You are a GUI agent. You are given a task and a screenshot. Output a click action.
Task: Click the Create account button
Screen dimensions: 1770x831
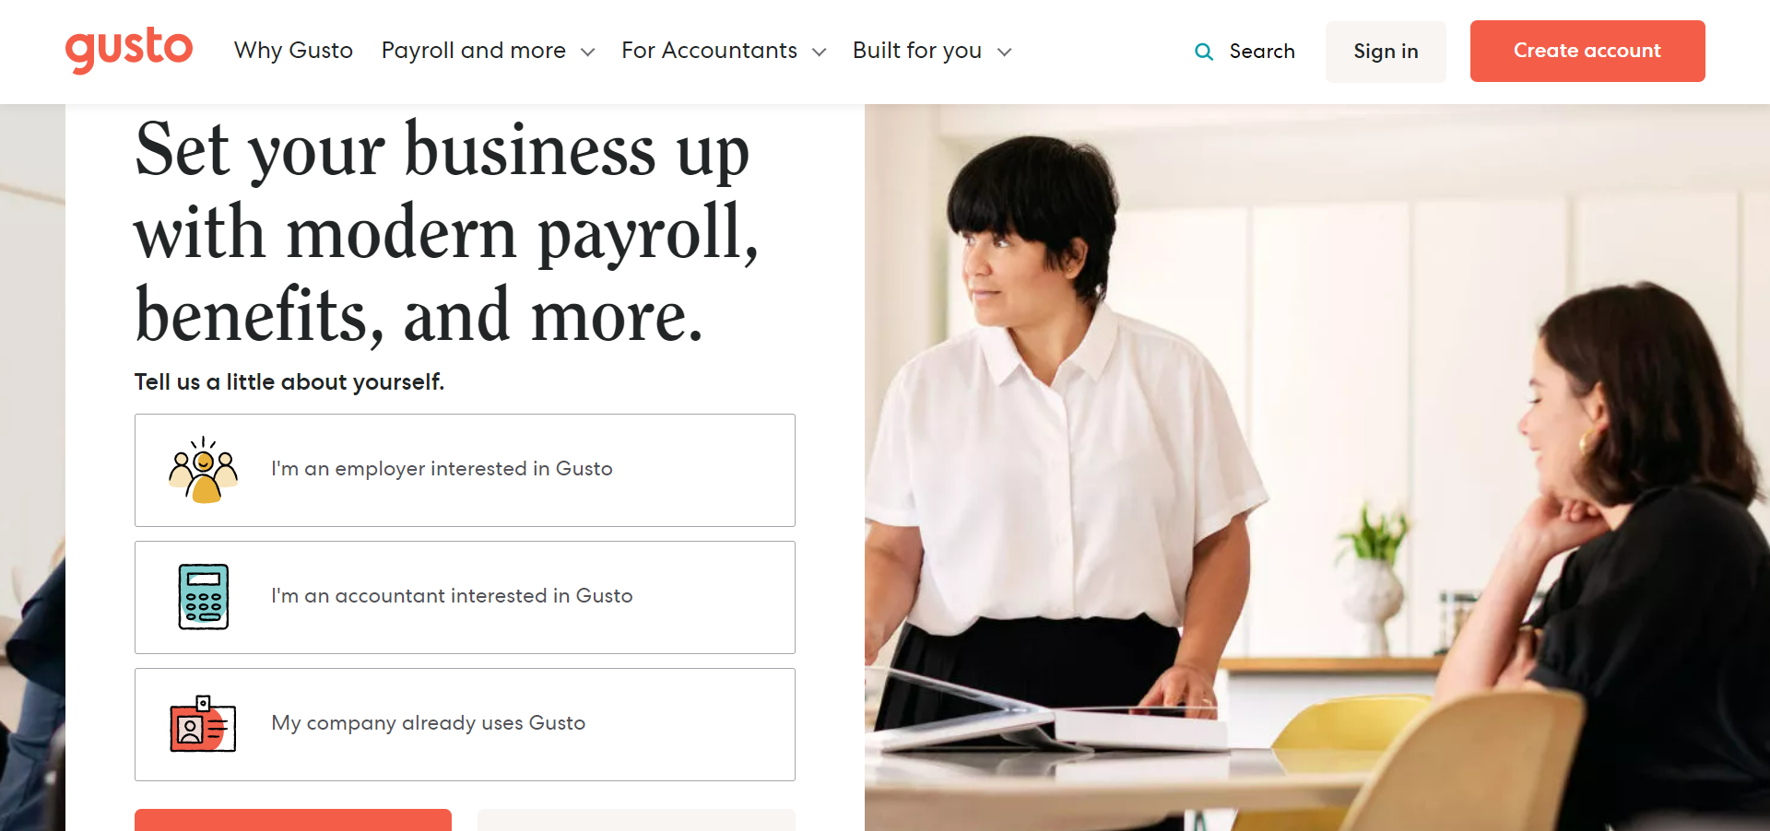click(1587, 51)
